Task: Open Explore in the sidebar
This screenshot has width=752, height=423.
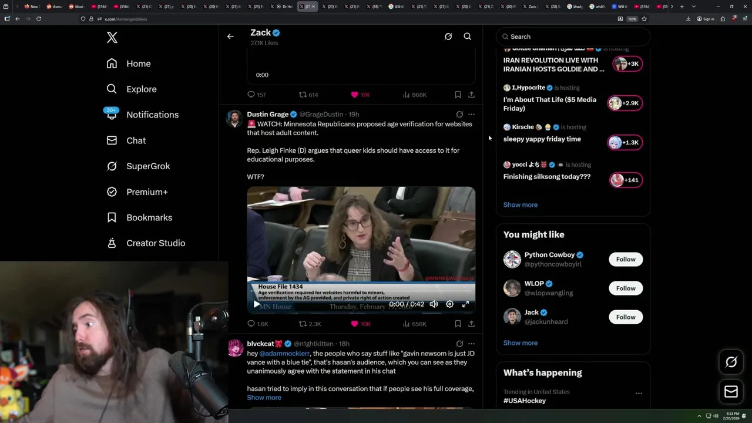Action: (x=132, y=89)
